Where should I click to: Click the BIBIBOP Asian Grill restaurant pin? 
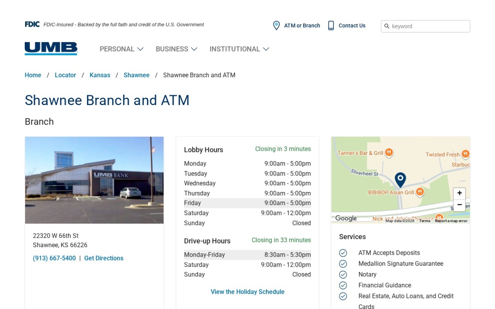click(420, 192)
